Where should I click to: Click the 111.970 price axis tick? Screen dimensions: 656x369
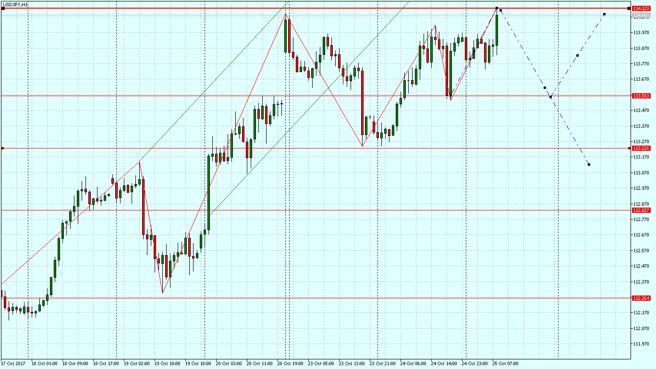point(641,344)
